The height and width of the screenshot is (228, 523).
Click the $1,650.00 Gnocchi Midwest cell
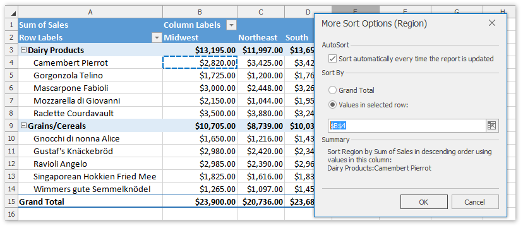(200, 139)
